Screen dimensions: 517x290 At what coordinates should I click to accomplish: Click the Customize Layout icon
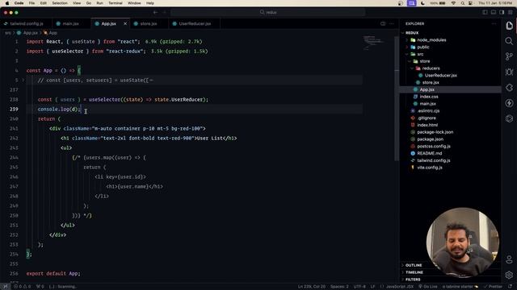click(x=510, y=12)
